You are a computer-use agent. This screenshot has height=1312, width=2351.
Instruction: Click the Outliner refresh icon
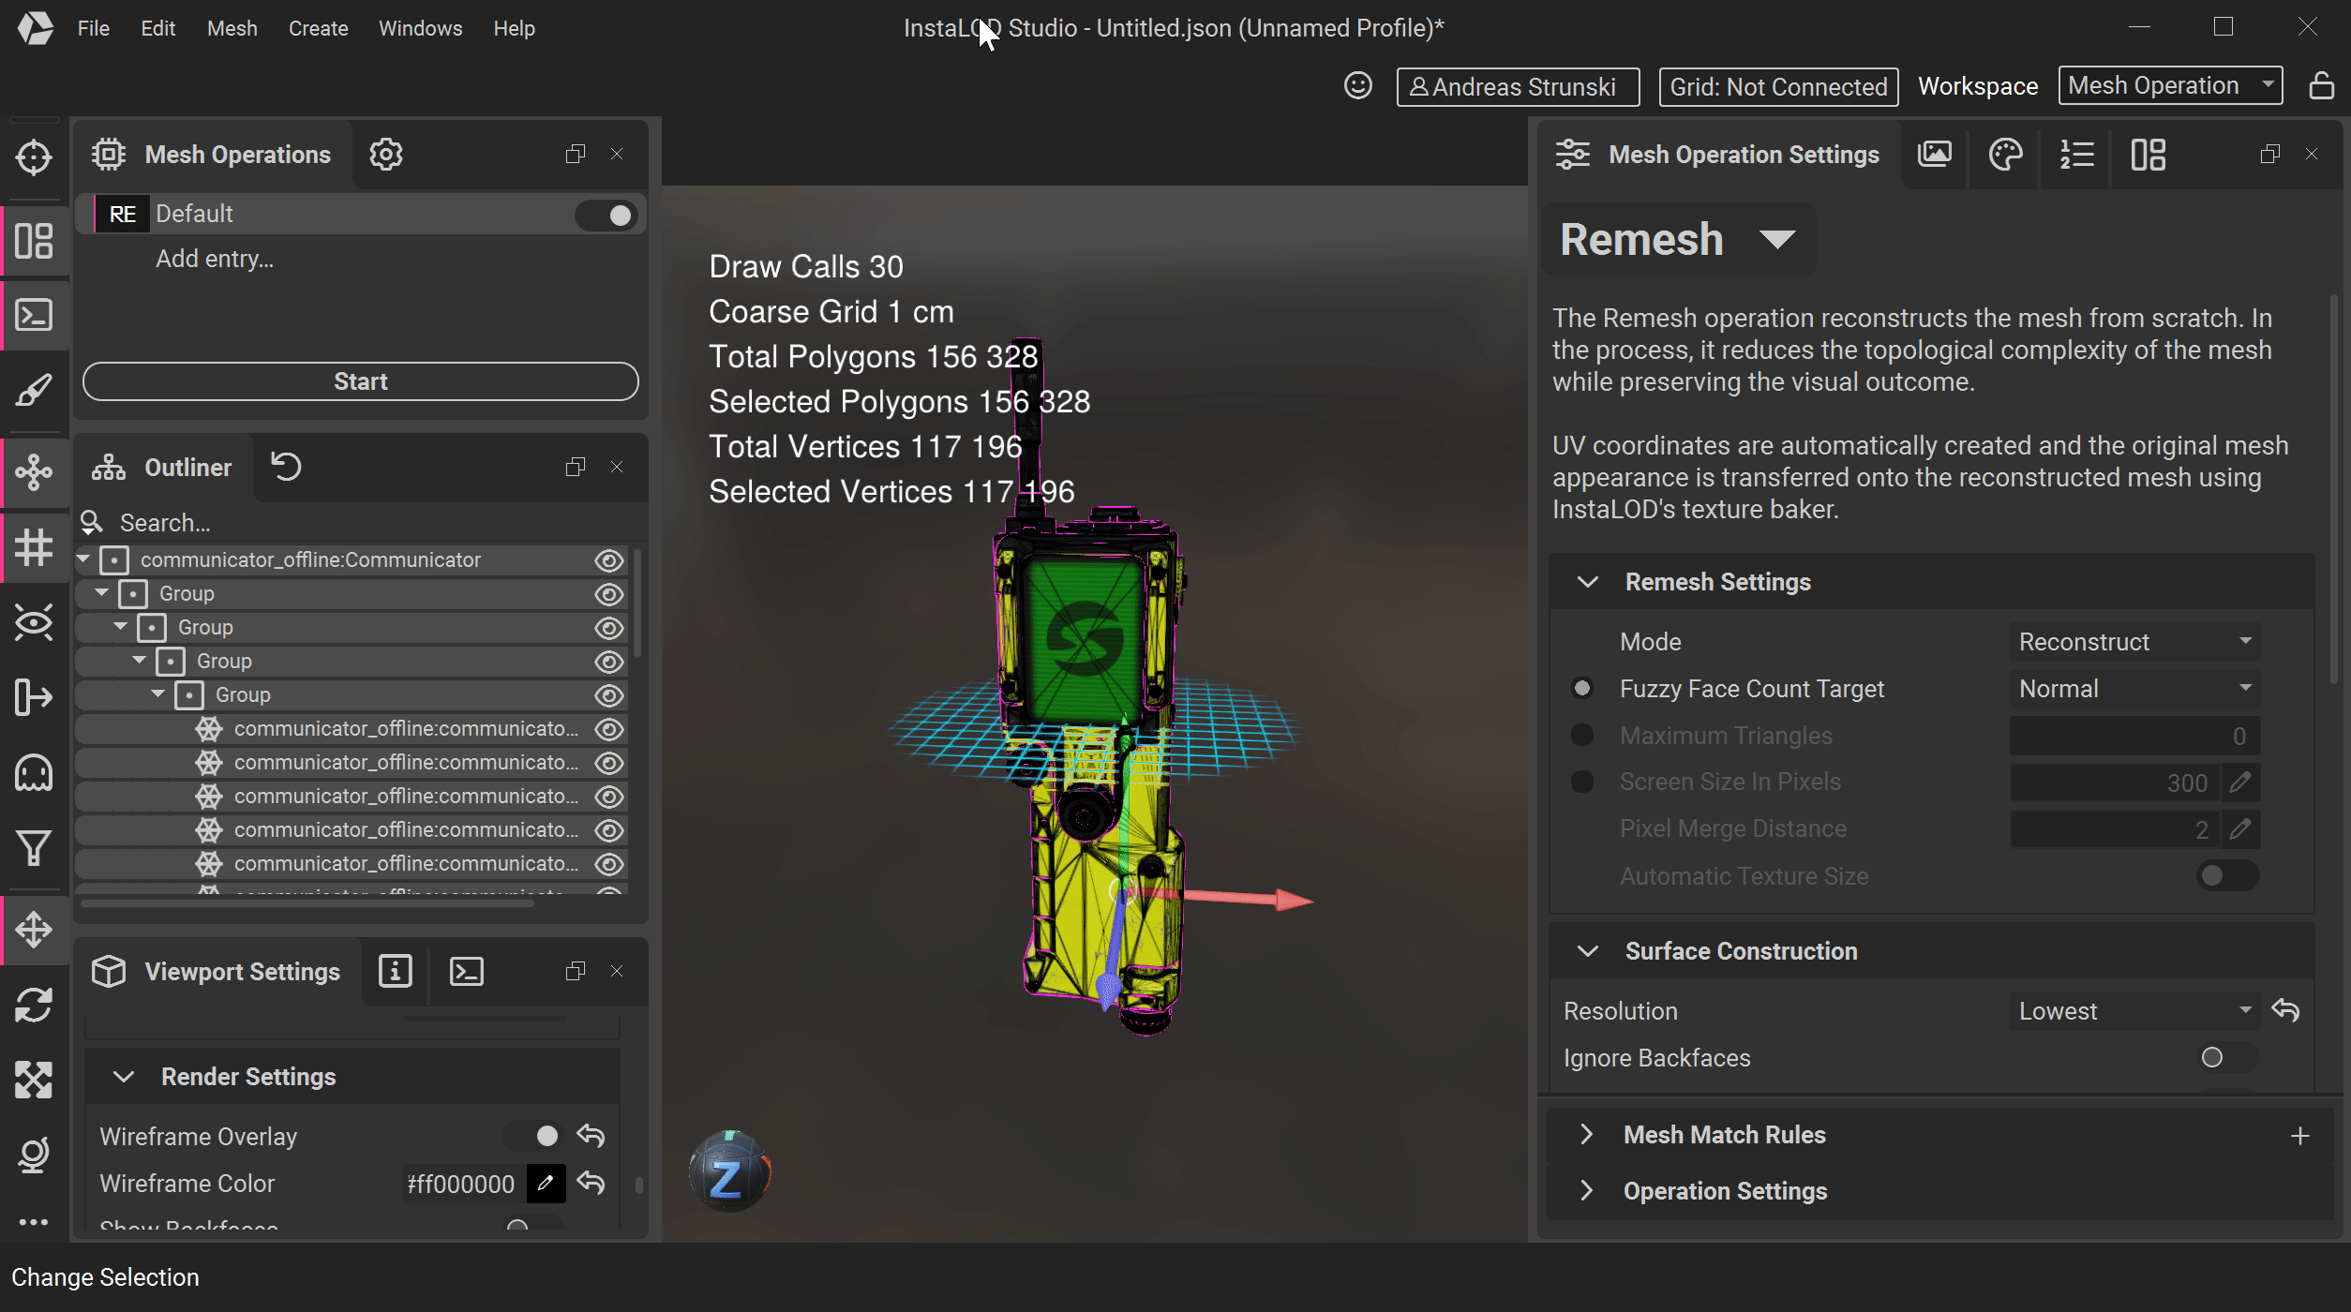click(286, 466)
